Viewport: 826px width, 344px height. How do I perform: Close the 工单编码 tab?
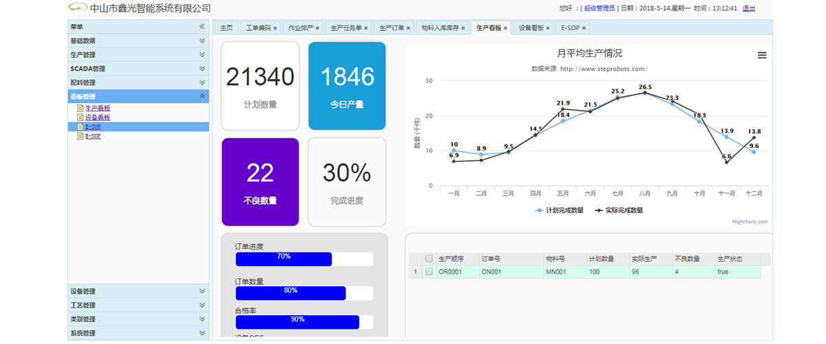[x=275, y=28]
